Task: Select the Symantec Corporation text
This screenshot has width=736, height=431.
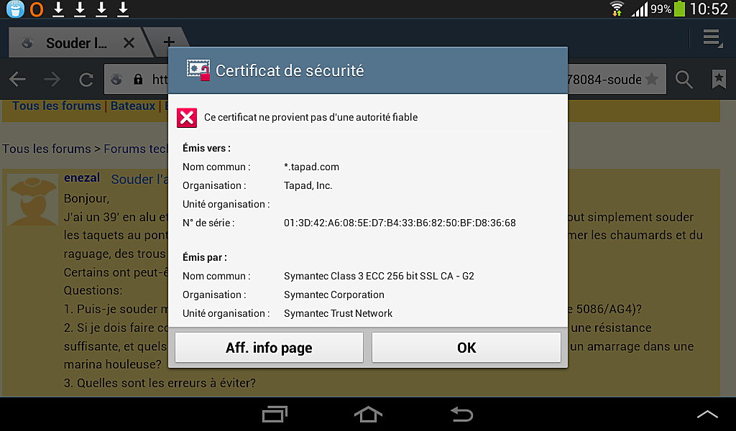Action: (x=333, y=295)
